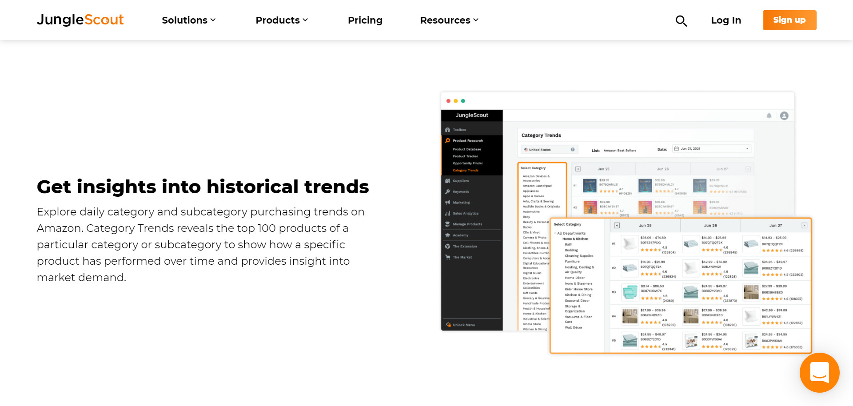Click the next date arrow beside Jun 27 in the front panel

[x=804, y=226]
